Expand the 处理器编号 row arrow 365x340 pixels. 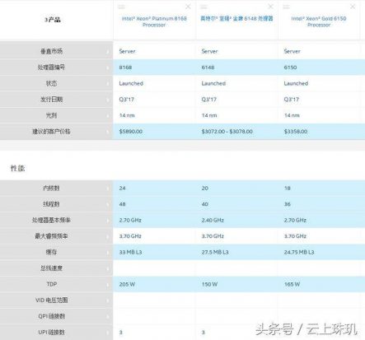point(108,68)
